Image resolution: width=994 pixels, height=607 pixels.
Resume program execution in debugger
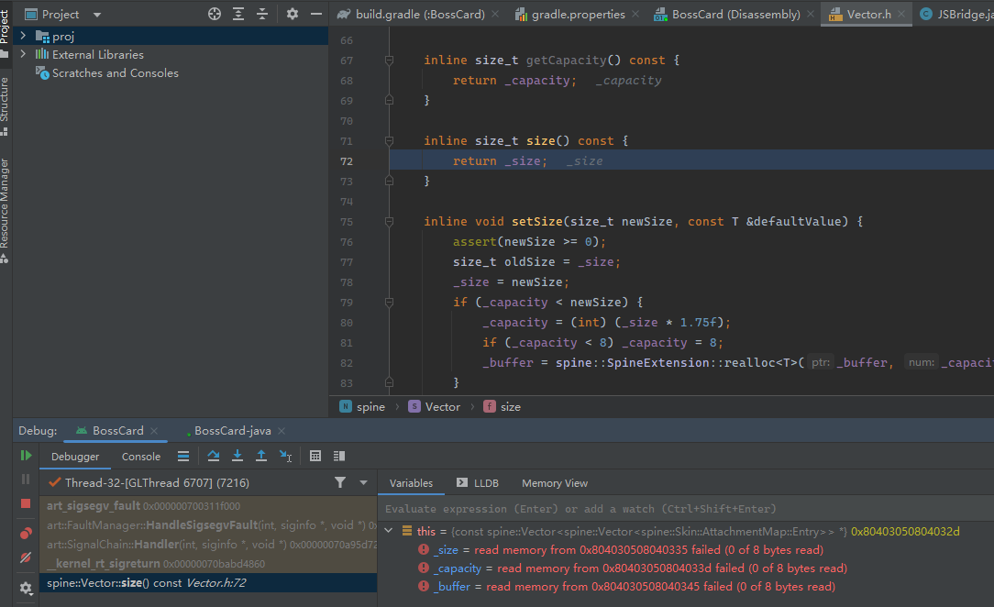[26, 456]
